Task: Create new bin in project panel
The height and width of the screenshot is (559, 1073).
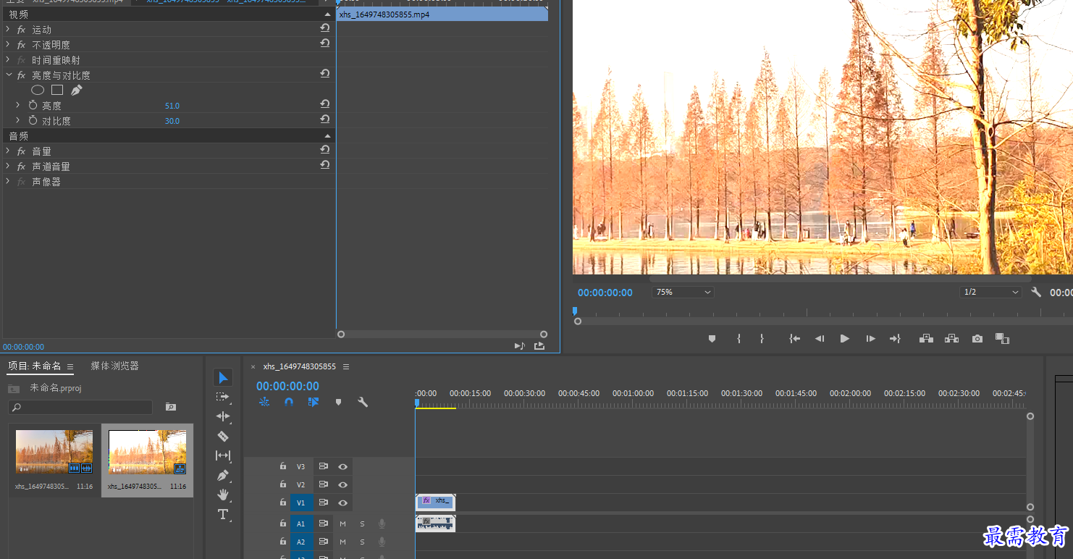Action: point(171,407)
